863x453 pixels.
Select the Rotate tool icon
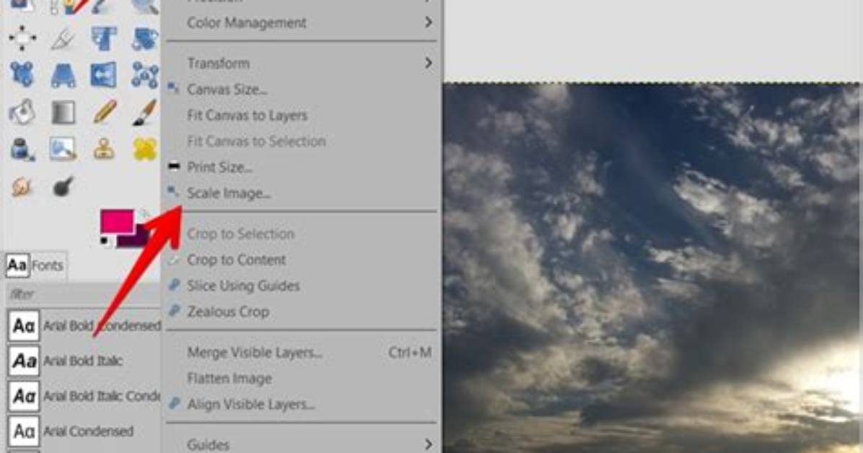point(145,38)
